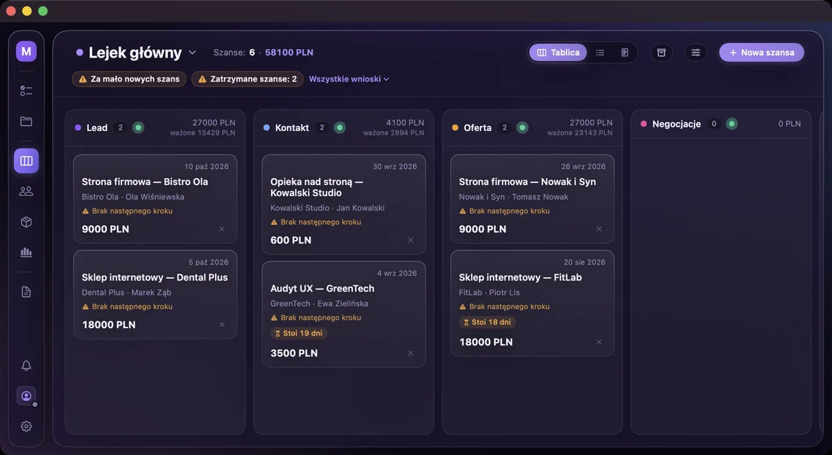Click the 'Stoi 18 dni' badge
832x455 pixels.
tap(487, 322)
